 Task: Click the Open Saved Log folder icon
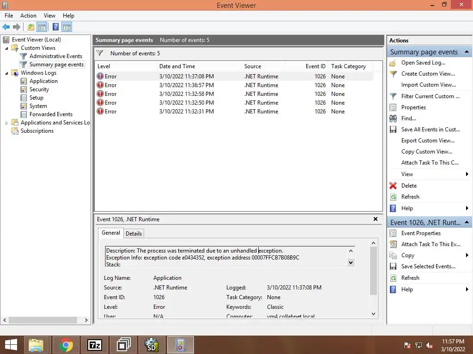393,63
